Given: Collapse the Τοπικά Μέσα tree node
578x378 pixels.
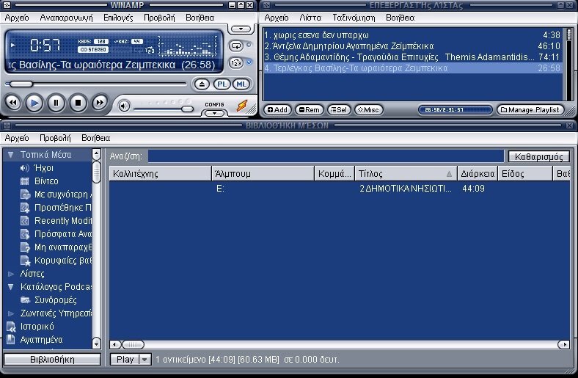Looking at the screenshot, I should [11, 155].
